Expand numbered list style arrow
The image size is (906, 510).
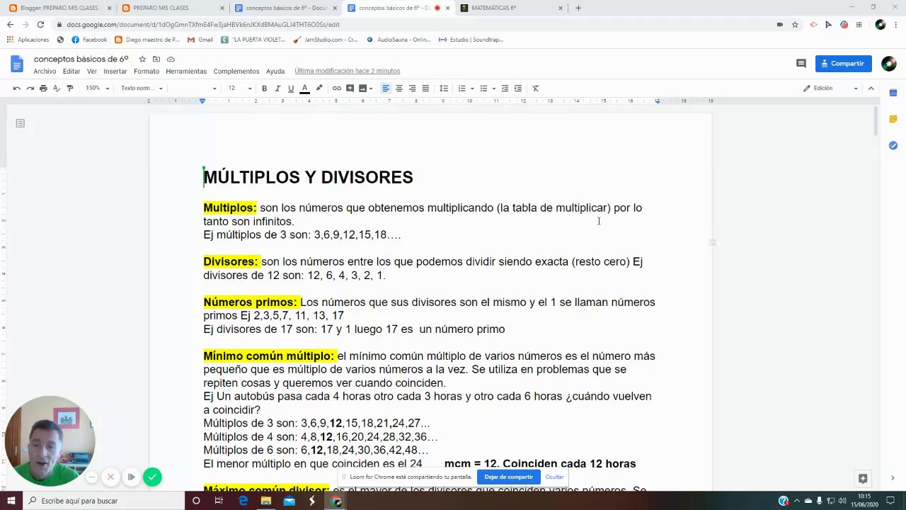(472, 89)
